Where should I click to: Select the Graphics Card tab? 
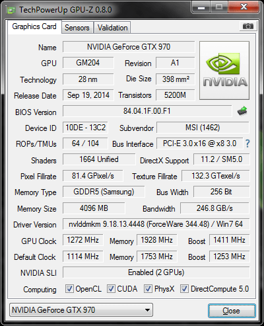[x=34, y=26]
